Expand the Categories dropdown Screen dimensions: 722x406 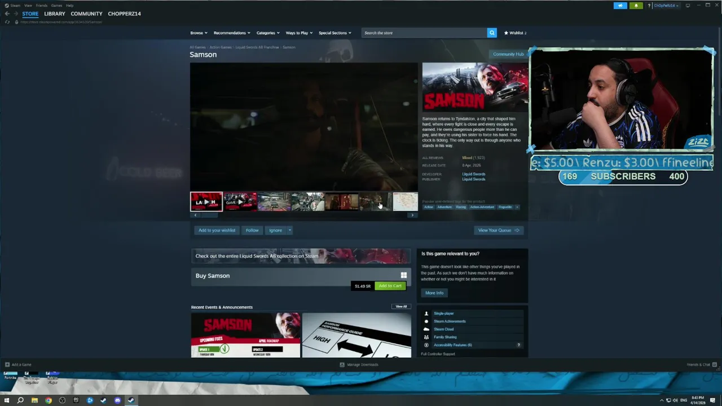267,33
